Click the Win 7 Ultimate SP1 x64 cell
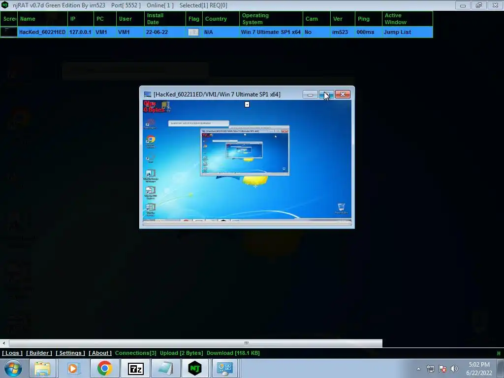The width and height of the screenshot is (504, 378). 271,32
